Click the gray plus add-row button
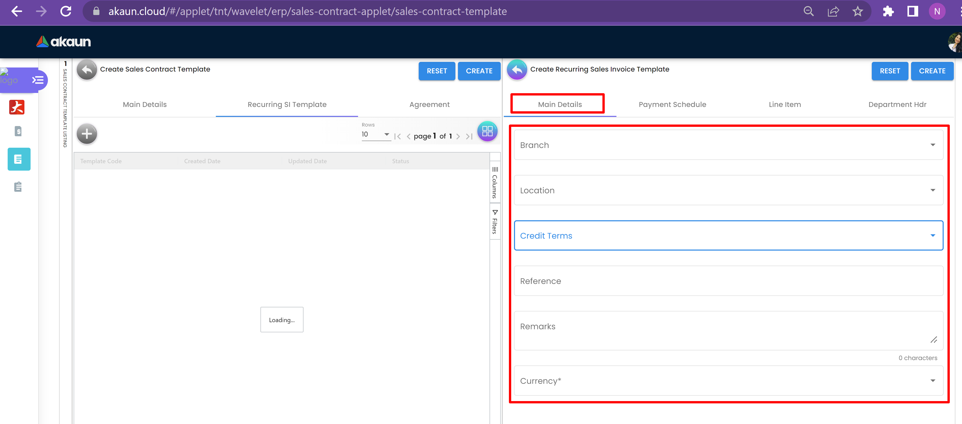The image size is (962, 424). coord(87,134)
